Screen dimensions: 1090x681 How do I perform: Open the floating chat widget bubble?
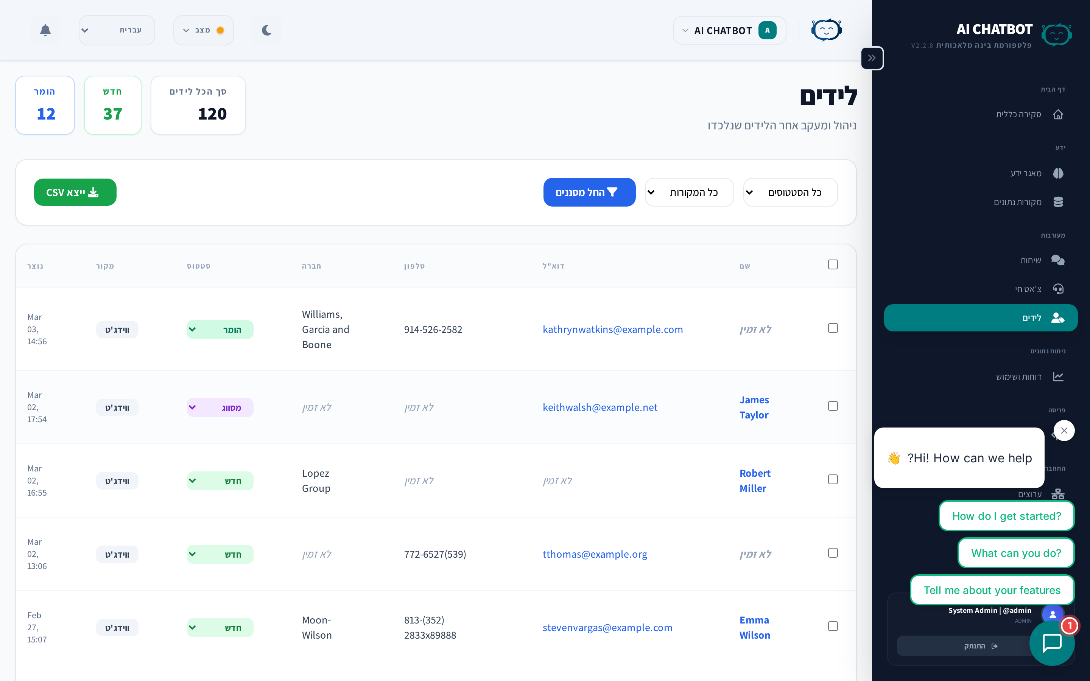(1052, 643)
